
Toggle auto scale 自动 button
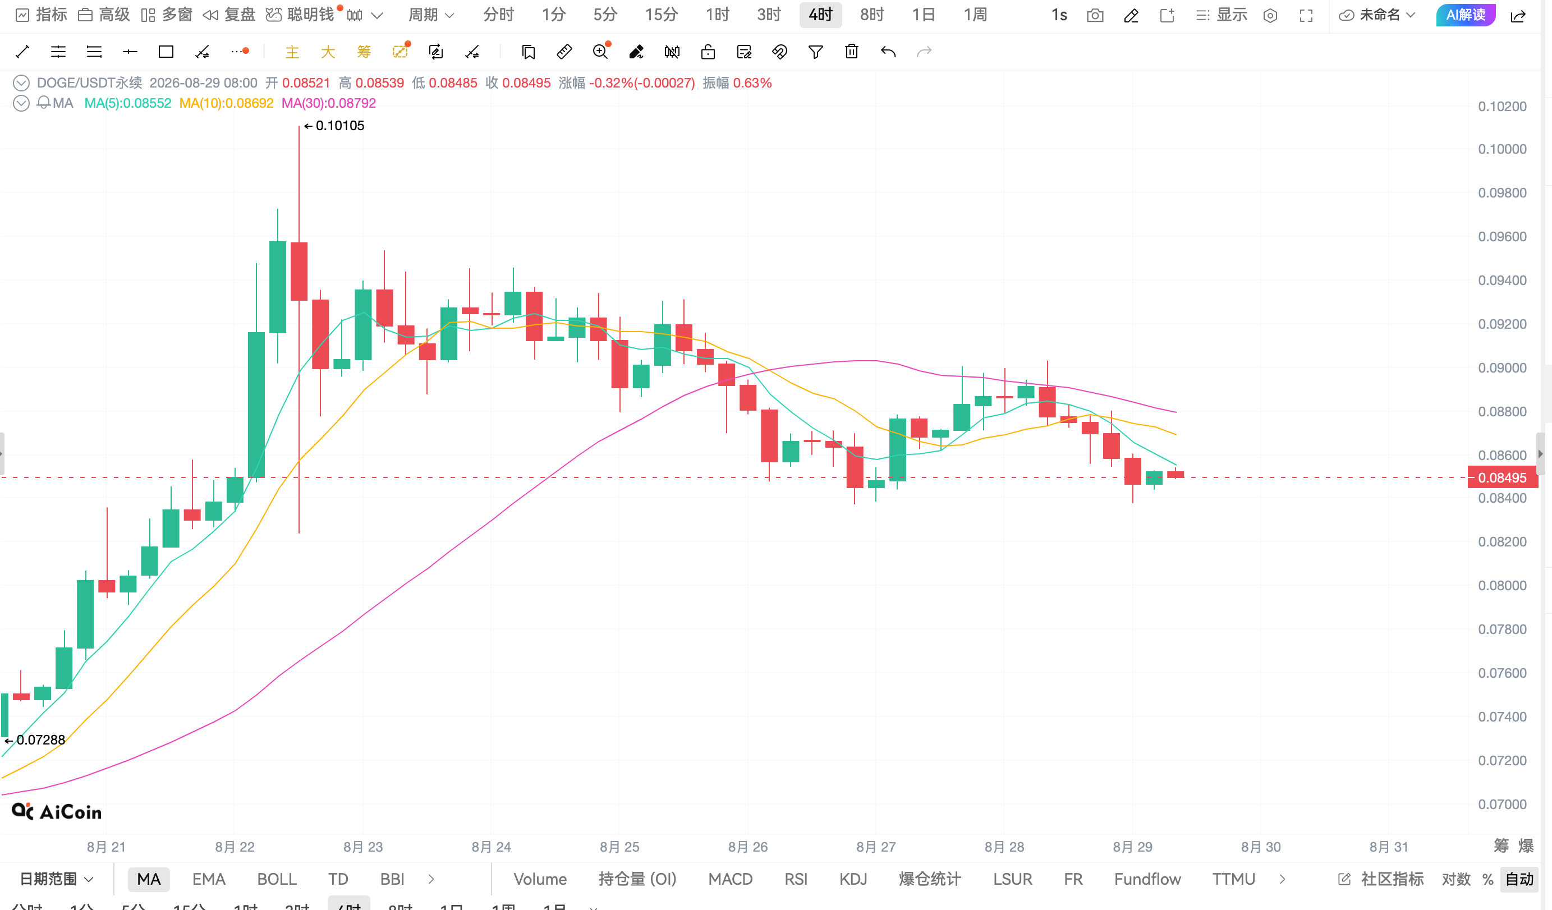pos(1519,879)
